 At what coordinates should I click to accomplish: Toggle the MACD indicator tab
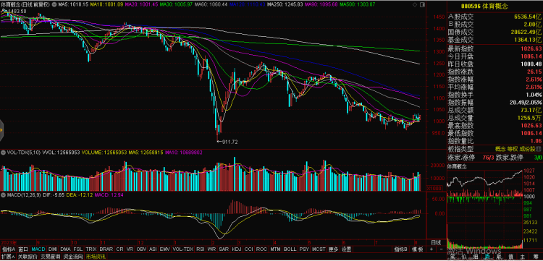point(38,249)
